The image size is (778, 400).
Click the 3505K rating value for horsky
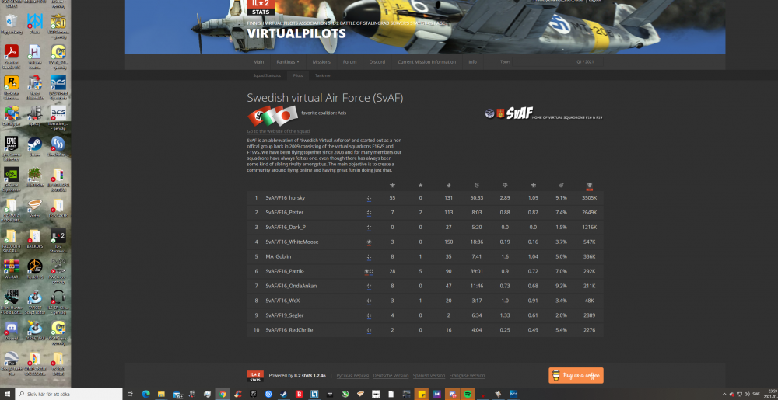coord(590,198)
